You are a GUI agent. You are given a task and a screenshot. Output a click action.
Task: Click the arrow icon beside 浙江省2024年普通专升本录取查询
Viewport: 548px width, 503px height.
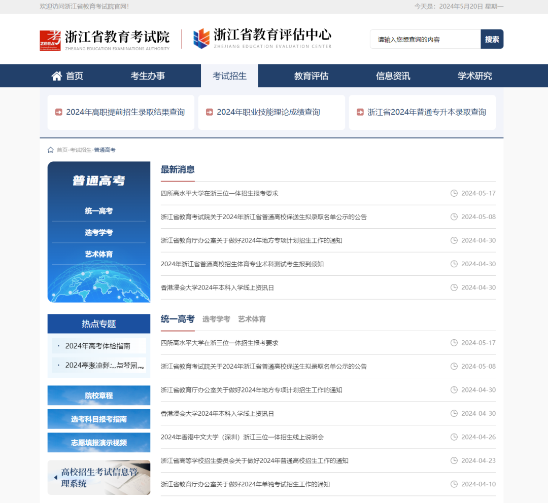pos(360,113)
